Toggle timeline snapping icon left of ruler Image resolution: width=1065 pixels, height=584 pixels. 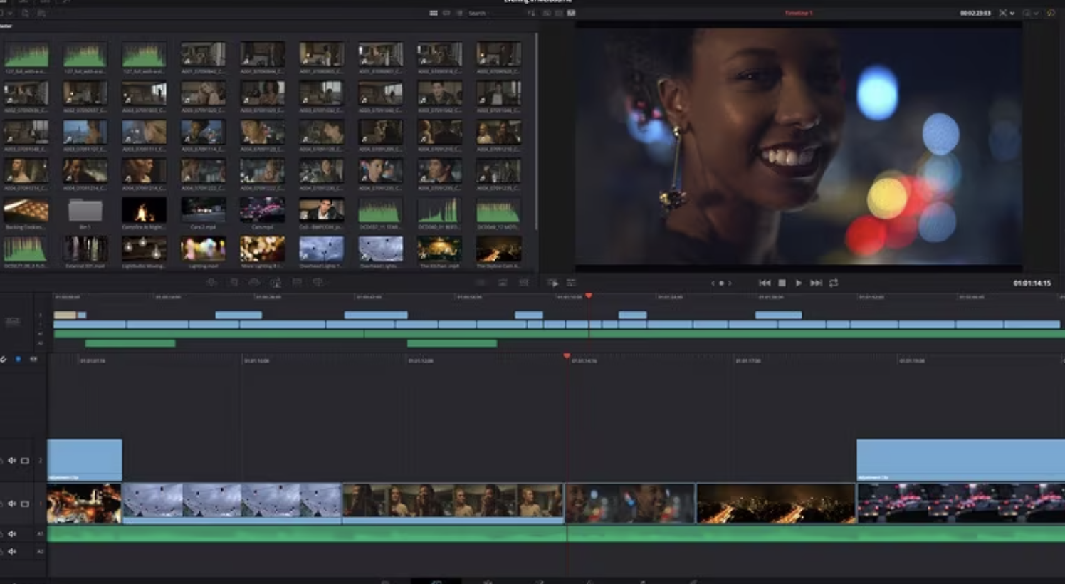point(4,359)
